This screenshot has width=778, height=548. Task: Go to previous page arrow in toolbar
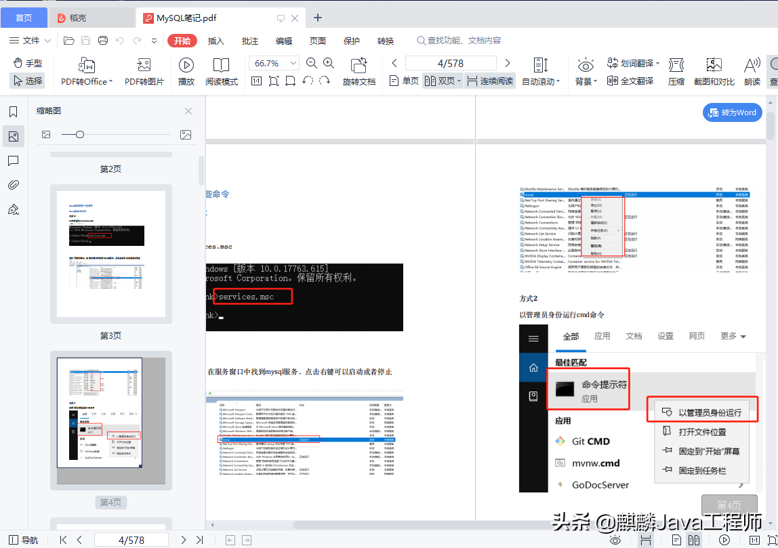point(394,63)
